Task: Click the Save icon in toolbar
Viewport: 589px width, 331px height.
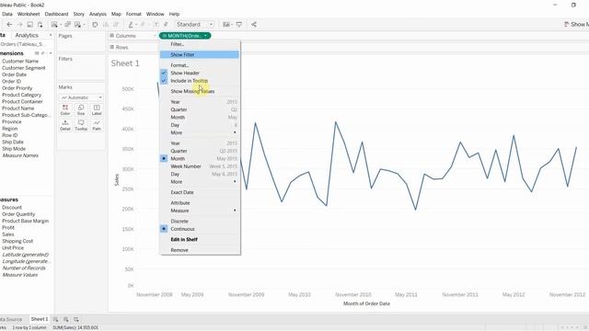Action: [x=29, y=25]
